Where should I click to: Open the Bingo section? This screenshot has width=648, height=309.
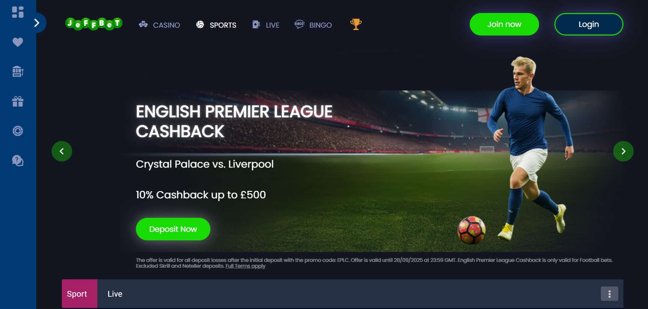point(313,25)
